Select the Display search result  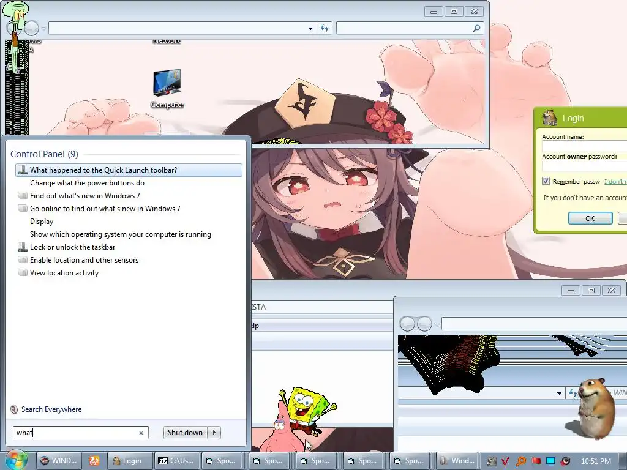tap(42, 222)
